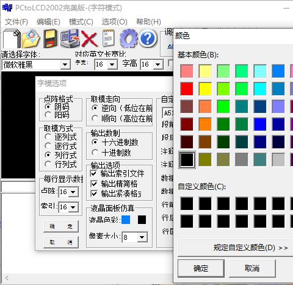
Task: Open the notepad text icon
Action: (108, 38)
